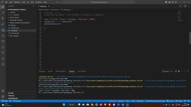Screen dimensions: 191x107
Task: Open the Run menu
Action: point(33,2)
